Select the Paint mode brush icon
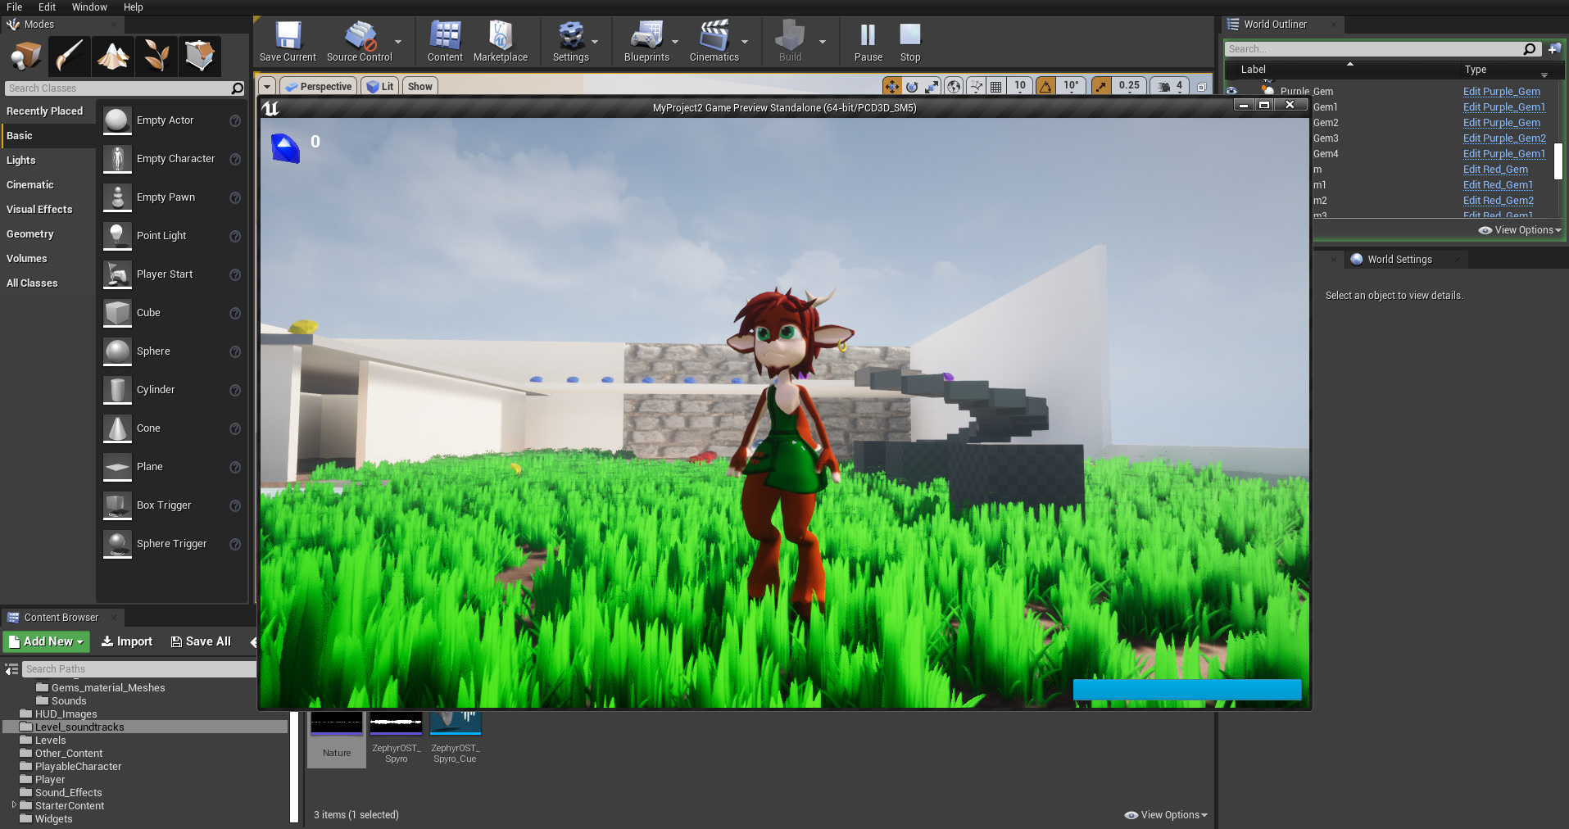This screenshot has width=1569, height=829. point(69,56)
